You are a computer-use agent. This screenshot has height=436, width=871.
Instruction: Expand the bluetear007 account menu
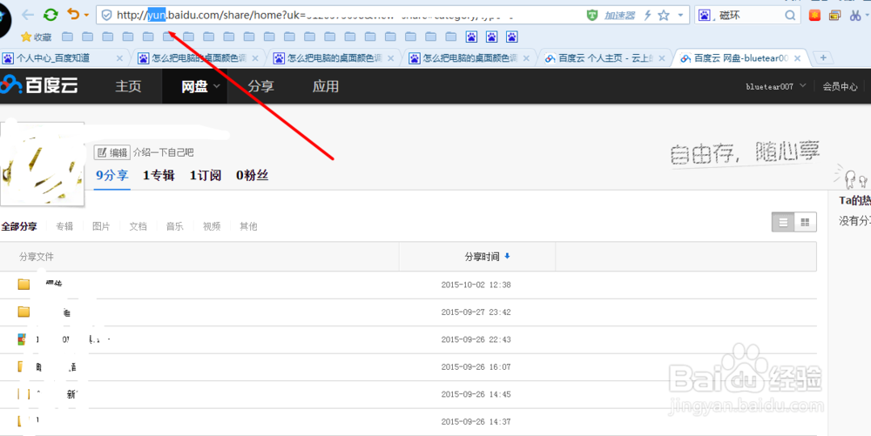click(x=775, y=86)
